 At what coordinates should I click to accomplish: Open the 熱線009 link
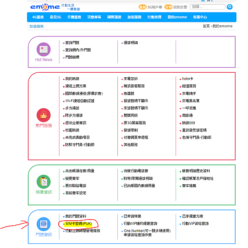[x=188, y=123]
